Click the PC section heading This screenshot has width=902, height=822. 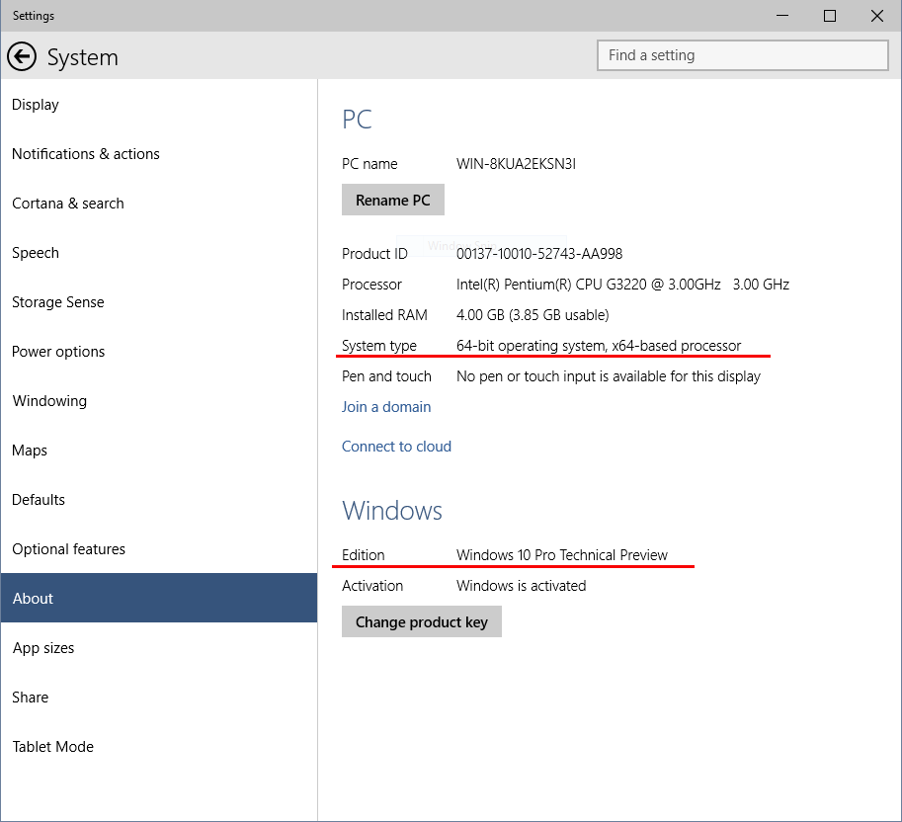pyautogui.click(x=358, y=120)
